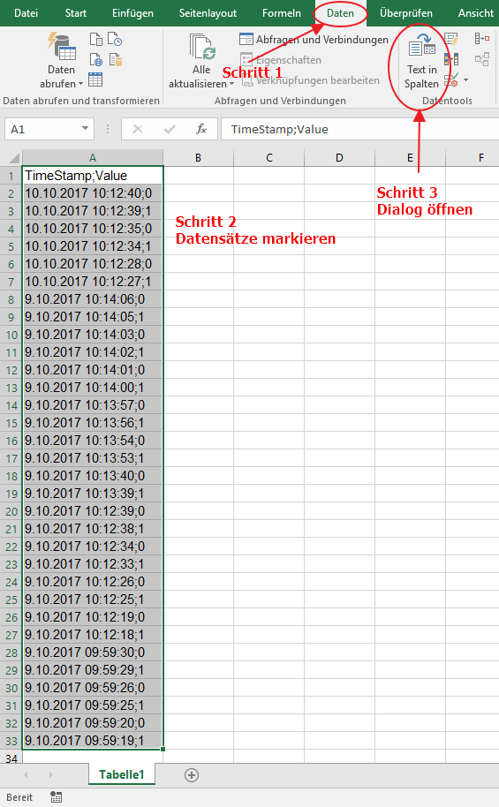Viewport: 499px width, 807px height.
Task: Click the Aus Tabelle/Bereich icon
Action: click(x=95, y=79)
